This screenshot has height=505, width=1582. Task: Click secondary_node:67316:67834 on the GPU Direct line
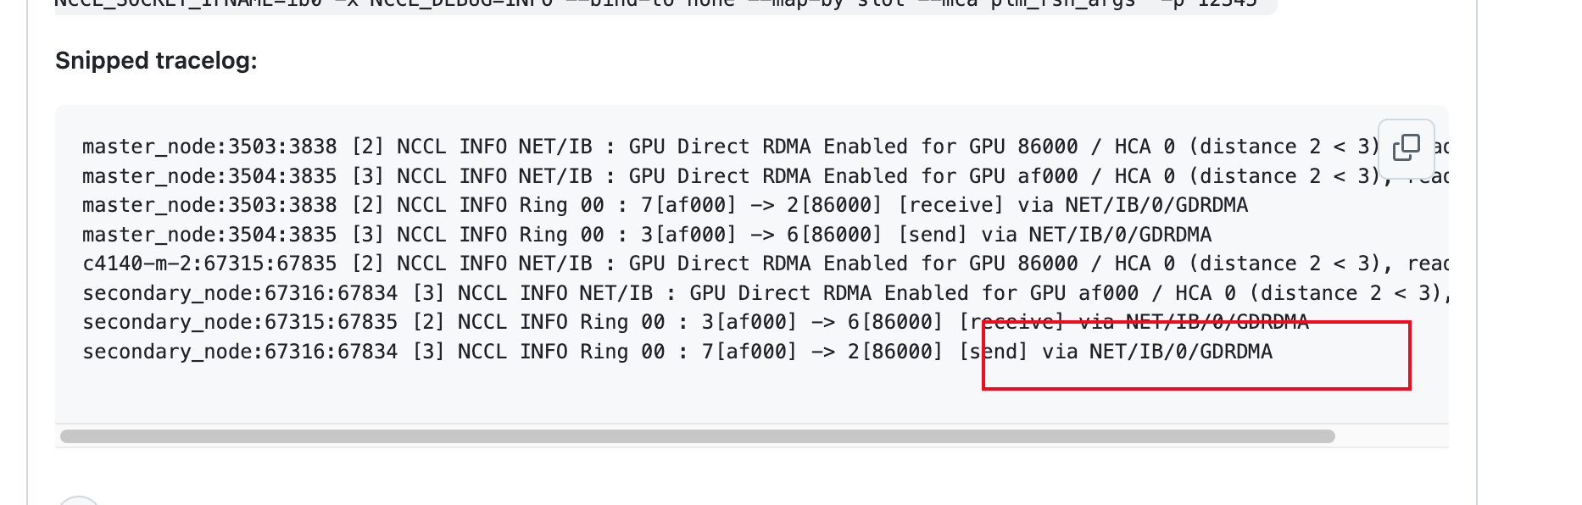pyautogui.click(x=240, y=293)
